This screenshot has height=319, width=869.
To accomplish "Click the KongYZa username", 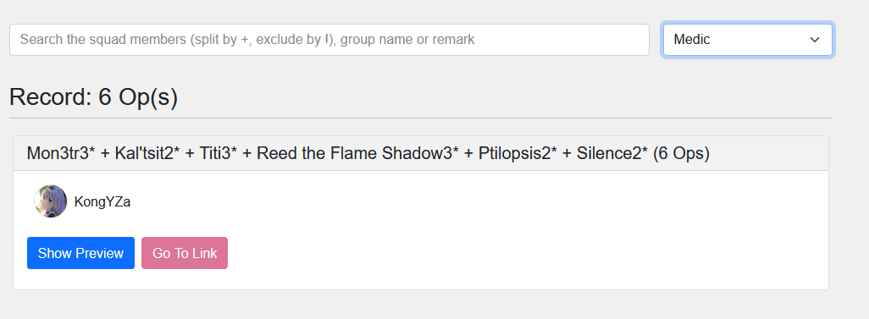I will click(x=102, y=202).
